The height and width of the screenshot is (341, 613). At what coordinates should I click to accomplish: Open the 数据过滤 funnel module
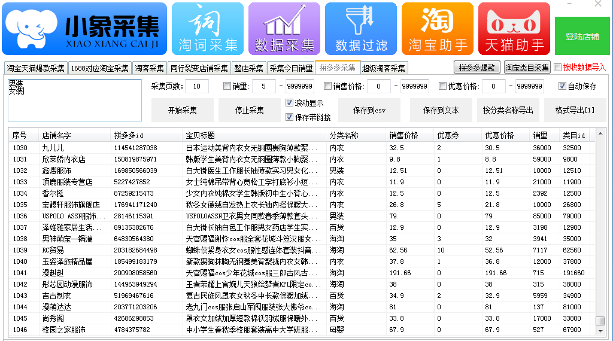tap(361, 29)
